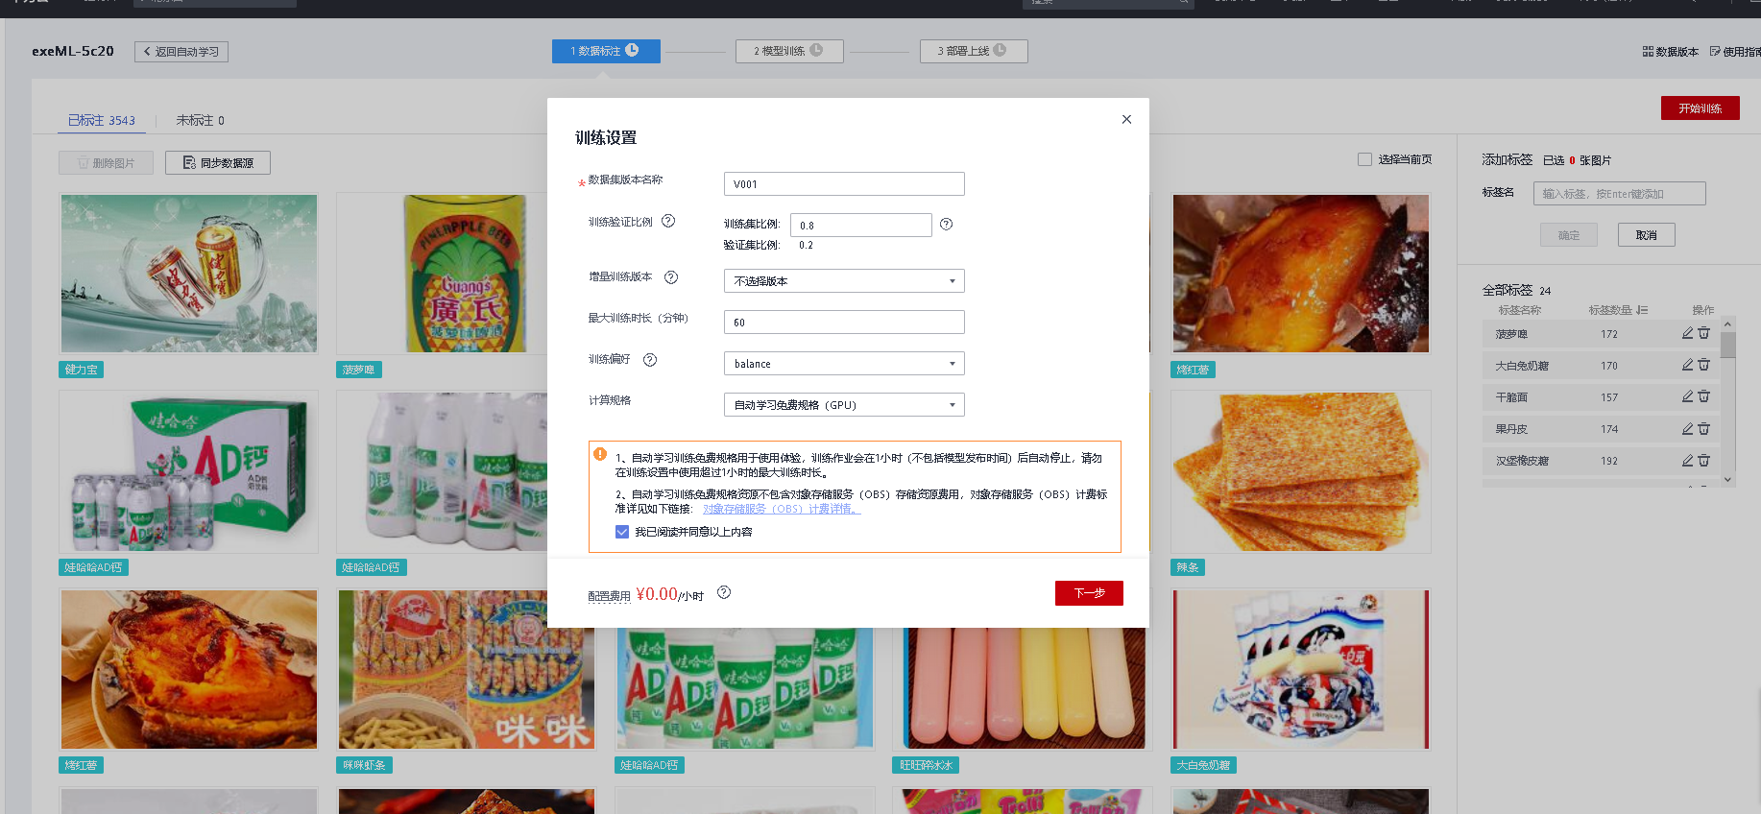Open help for 训练验证比例
The height and width of the screenshot is (814, 1761).
tap(668, 221)
